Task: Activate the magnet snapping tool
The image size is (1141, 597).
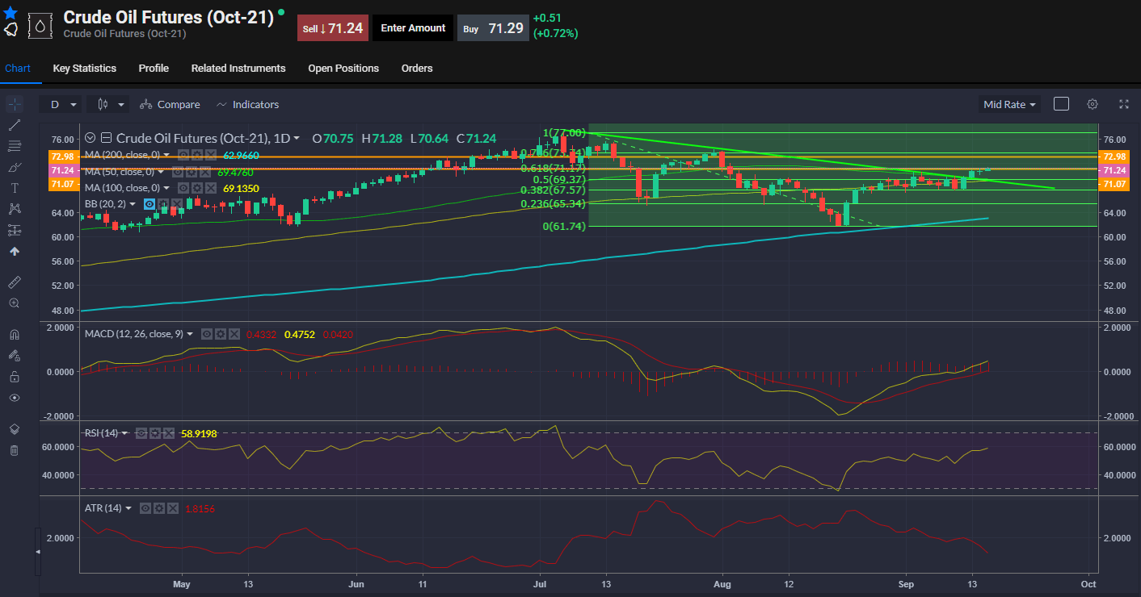Action: (x=14, y=334)
